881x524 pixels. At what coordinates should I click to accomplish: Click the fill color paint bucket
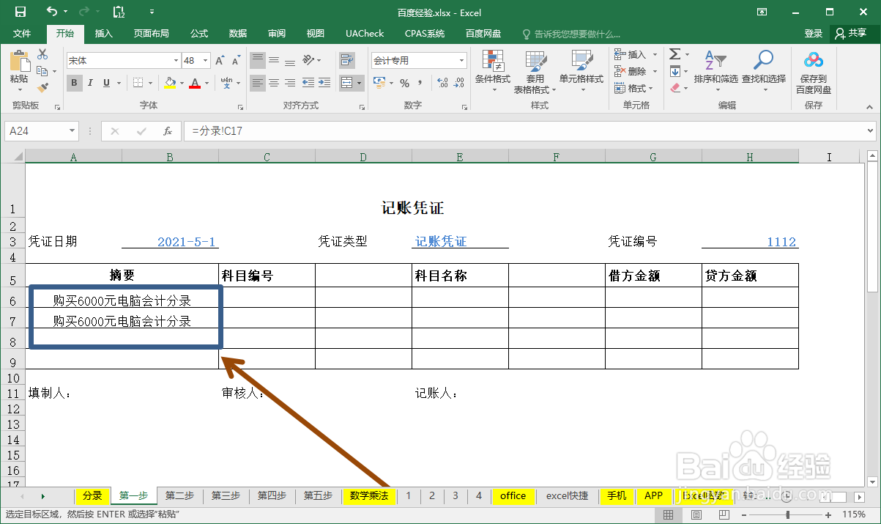[170, 83]
